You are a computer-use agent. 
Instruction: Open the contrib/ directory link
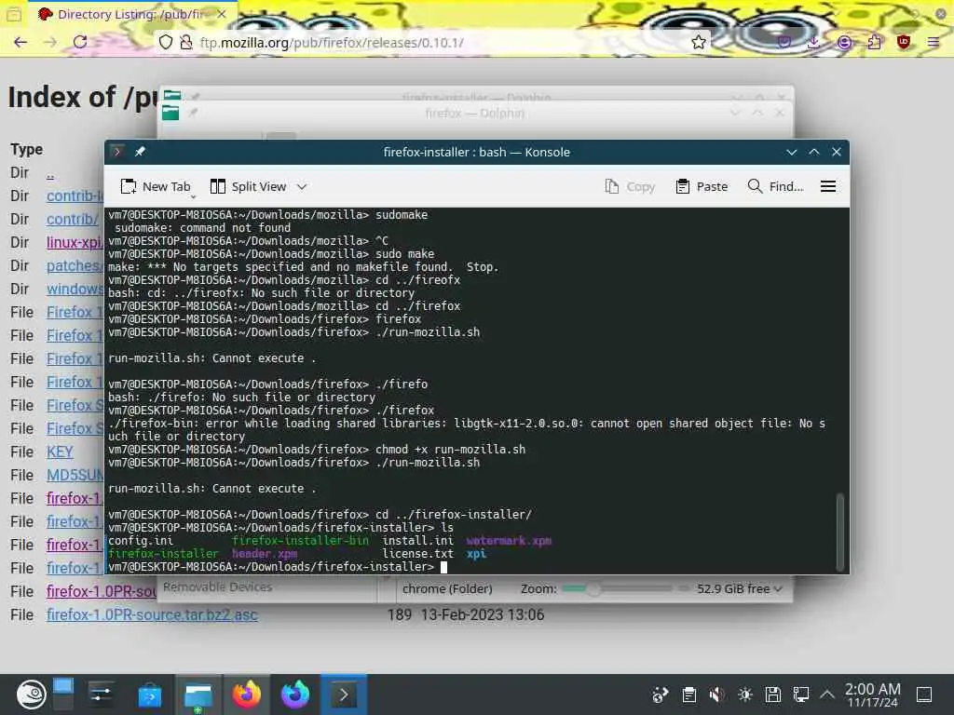[x=72, y=219]
